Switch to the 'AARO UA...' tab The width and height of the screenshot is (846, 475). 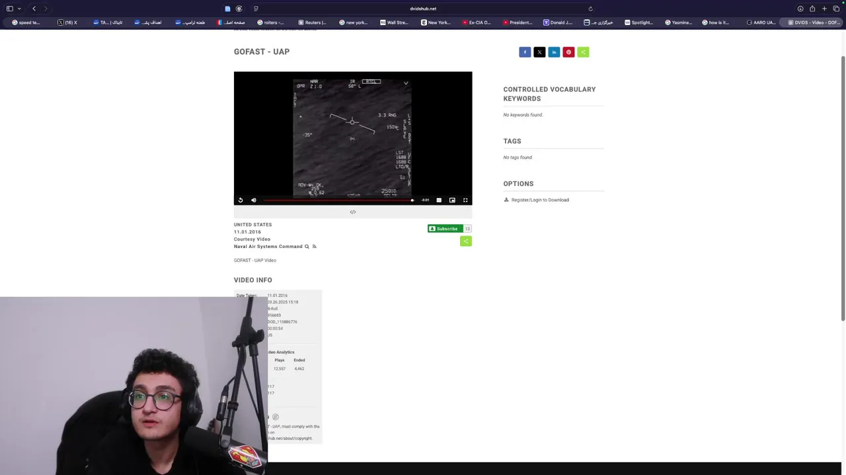click(x=761, y=22)
